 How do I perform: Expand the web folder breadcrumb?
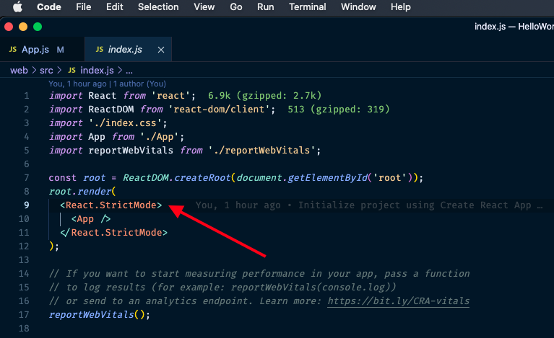[19, 71]
